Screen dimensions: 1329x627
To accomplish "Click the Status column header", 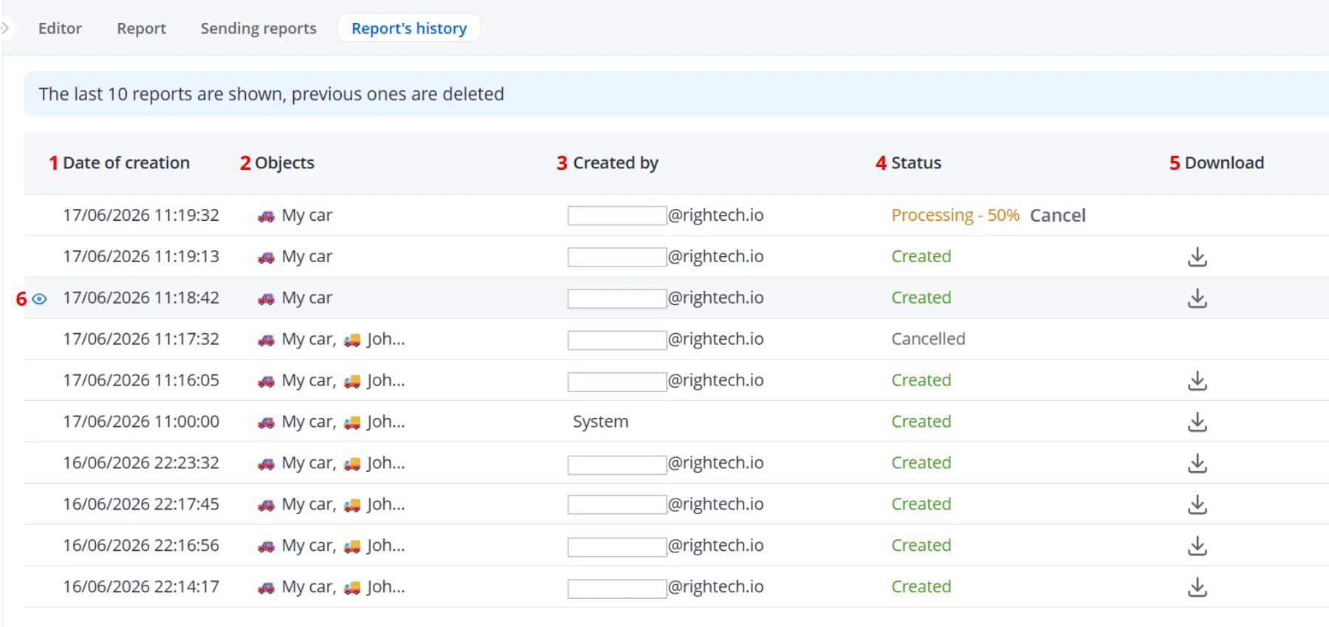I will 916,162.
